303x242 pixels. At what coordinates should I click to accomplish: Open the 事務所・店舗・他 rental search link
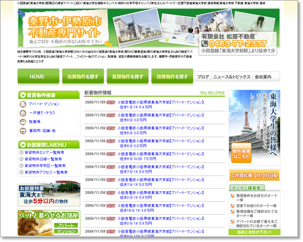42,130
